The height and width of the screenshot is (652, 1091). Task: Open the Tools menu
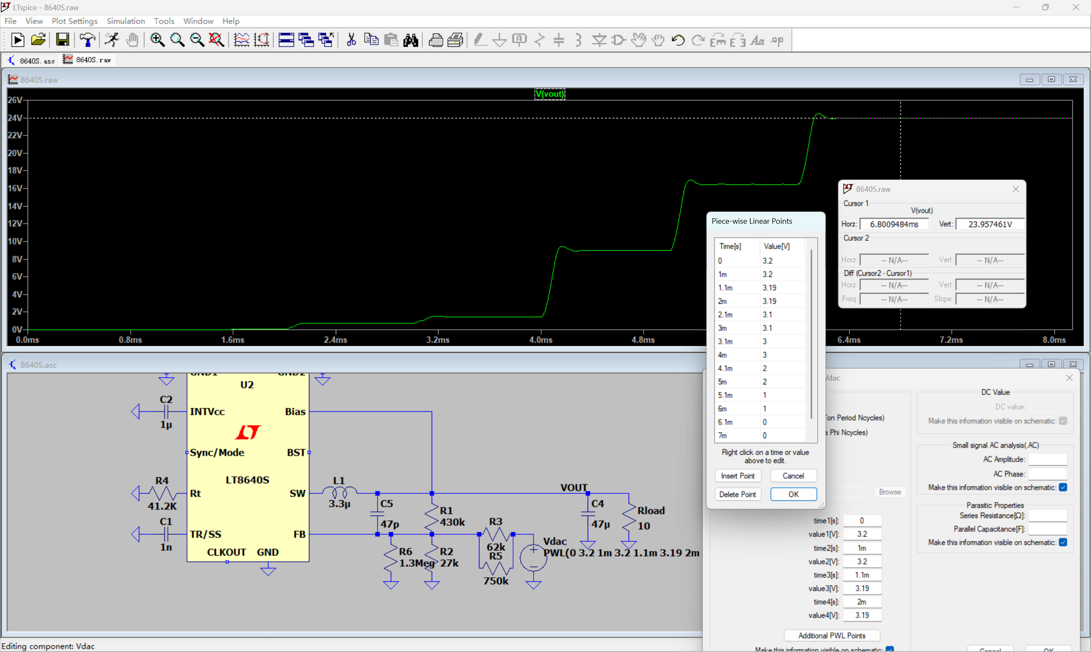pyautogui.click(x=164, y=20)
